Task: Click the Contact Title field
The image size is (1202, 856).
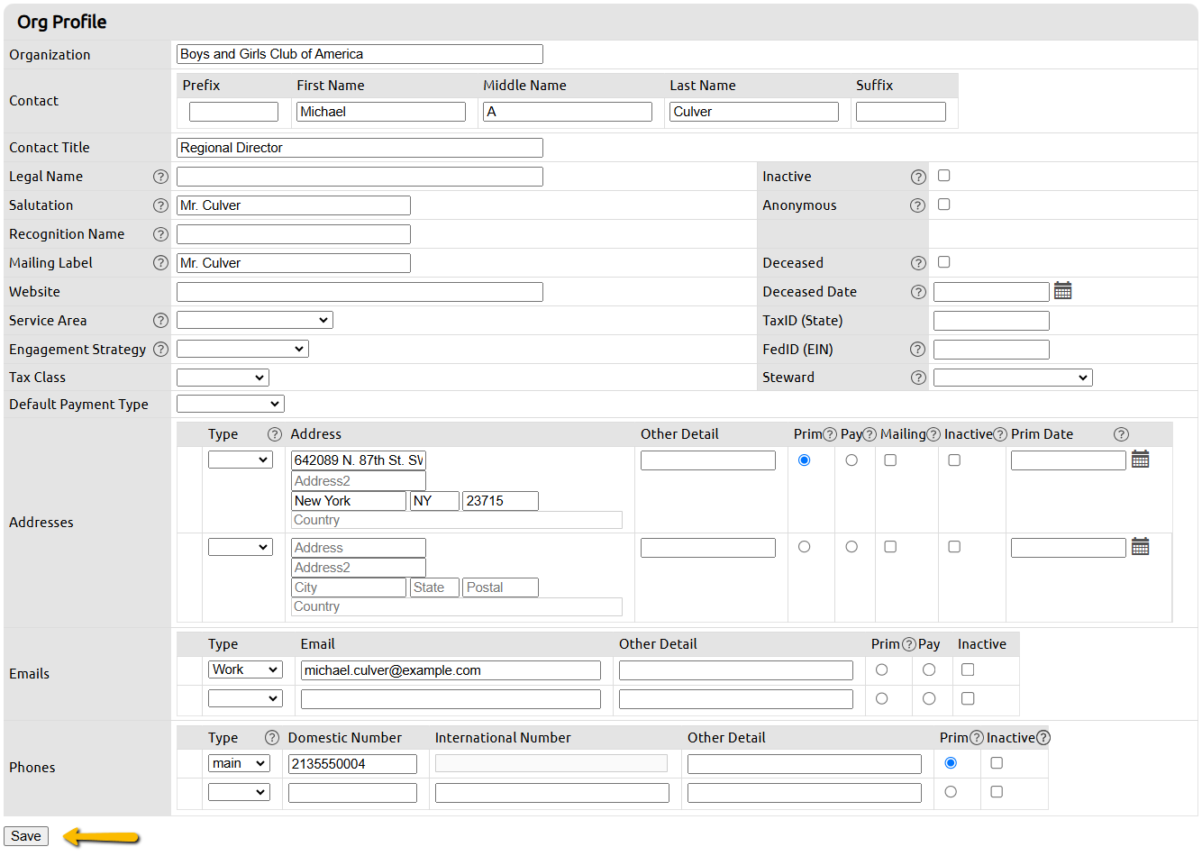Action: pos(360,148)
